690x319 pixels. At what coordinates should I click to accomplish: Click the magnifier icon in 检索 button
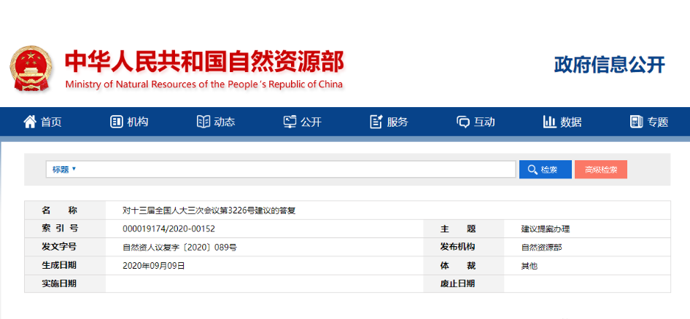532,170
